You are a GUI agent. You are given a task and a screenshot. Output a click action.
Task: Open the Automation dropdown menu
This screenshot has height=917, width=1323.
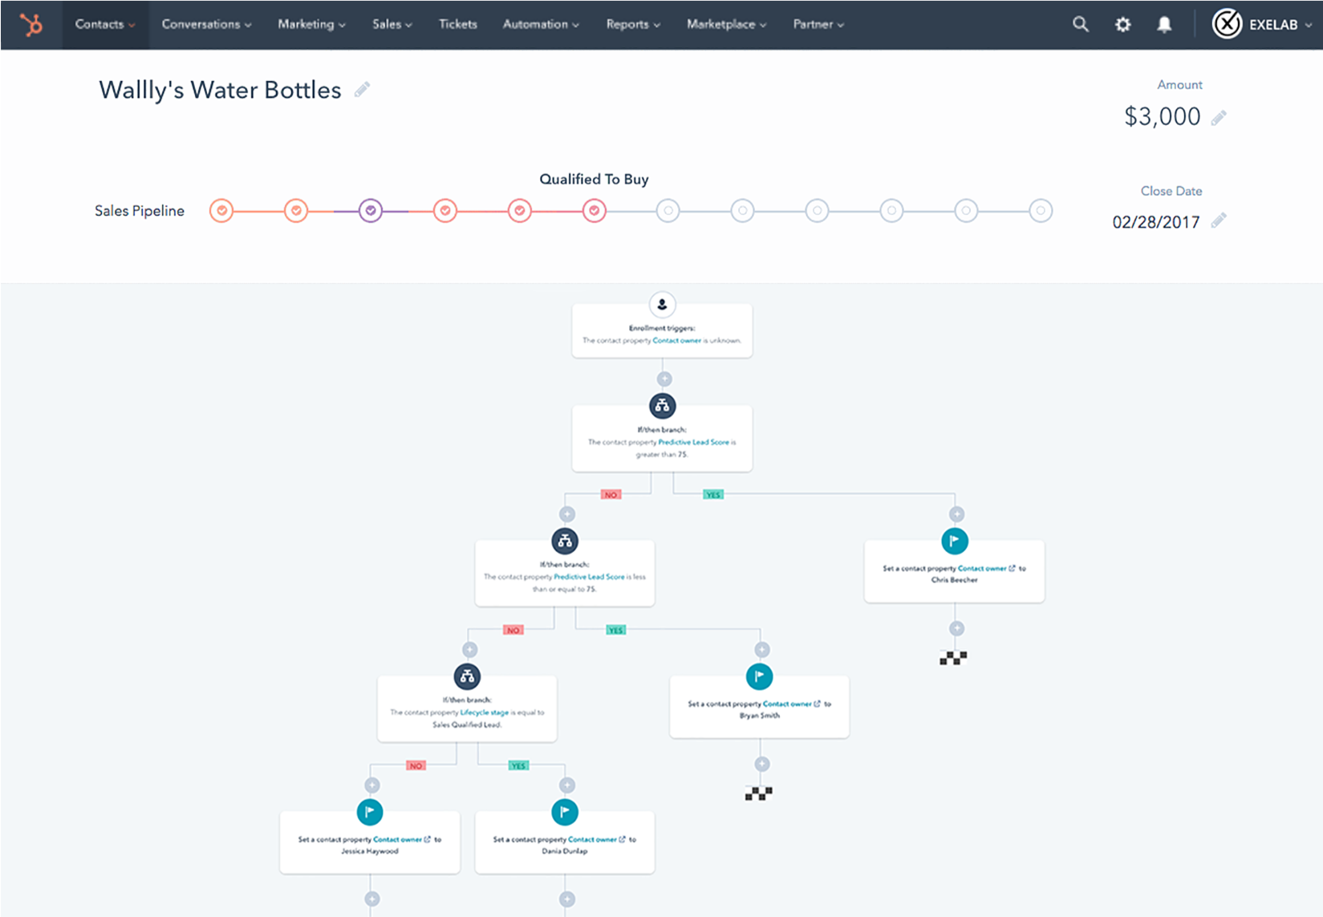[541, 25]
